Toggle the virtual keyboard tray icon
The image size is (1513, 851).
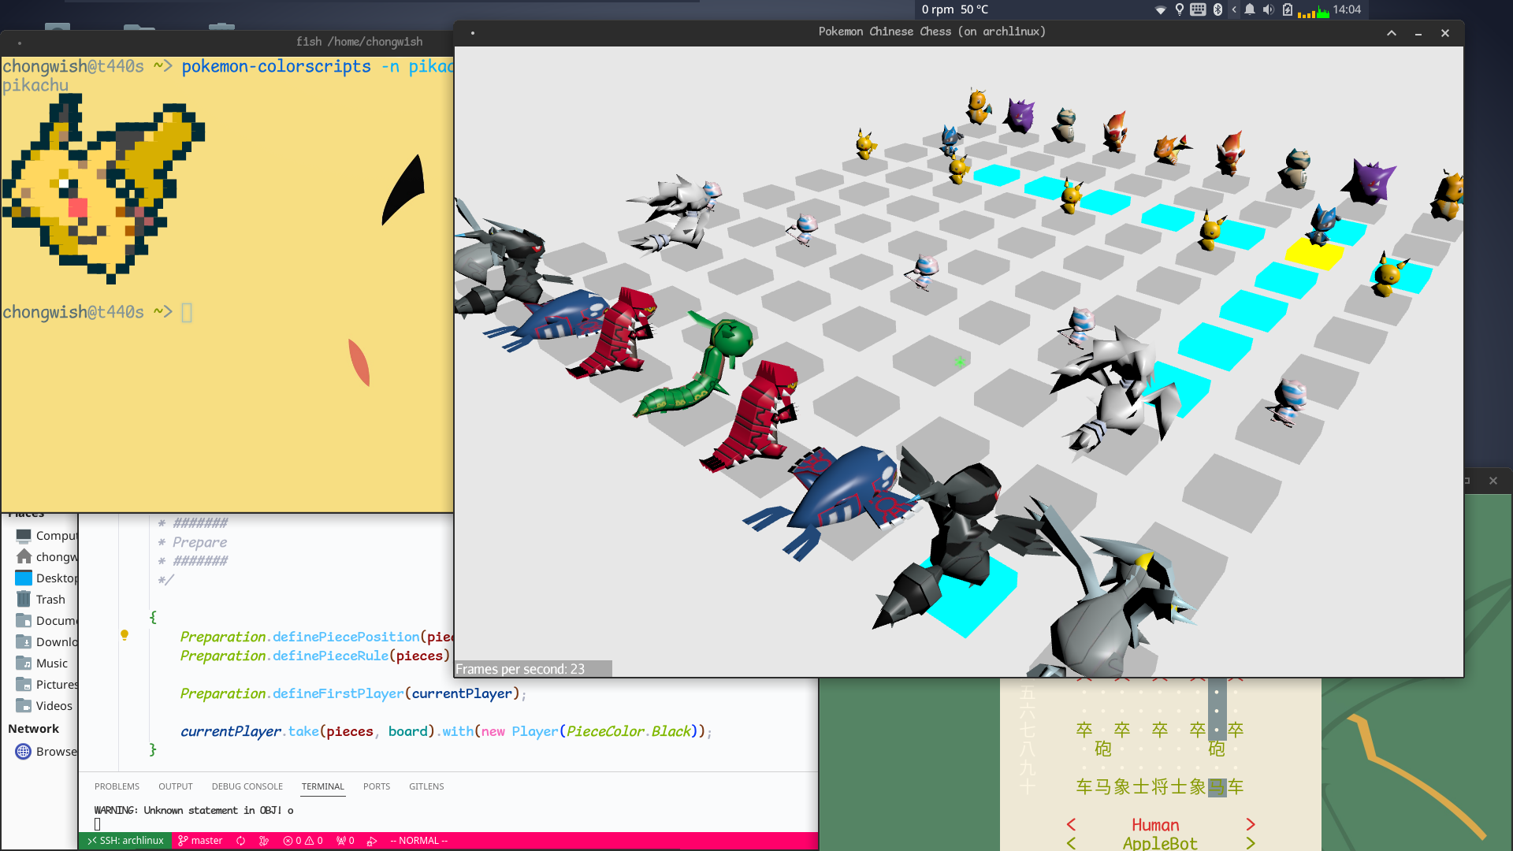click(1198, 9)
